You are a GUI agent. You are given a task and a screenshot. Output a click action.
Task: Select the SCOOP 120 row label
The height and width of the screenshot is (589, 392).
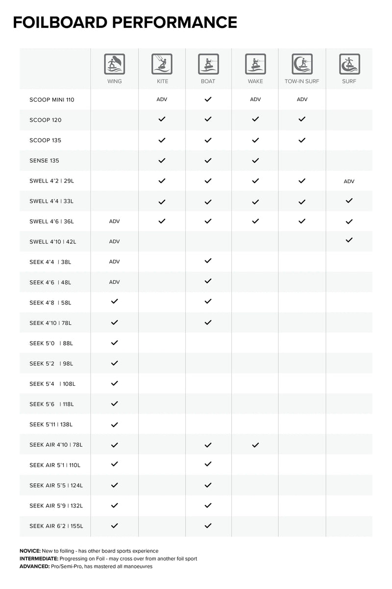pyautogui.click(x=46, y=120)
